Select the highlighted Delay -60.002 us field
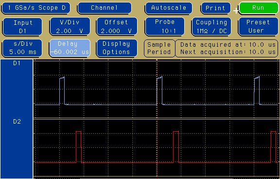280x179 pixels. pos(70,48)
